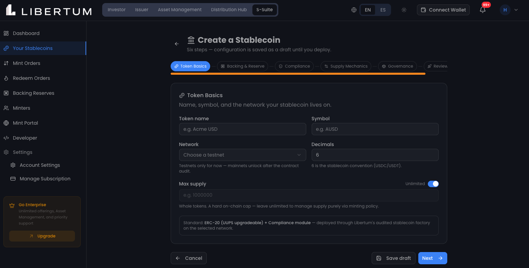This screenshot has height=268, width=529.
Task: Click the "Go Enterprise" text
Action: 32,205
